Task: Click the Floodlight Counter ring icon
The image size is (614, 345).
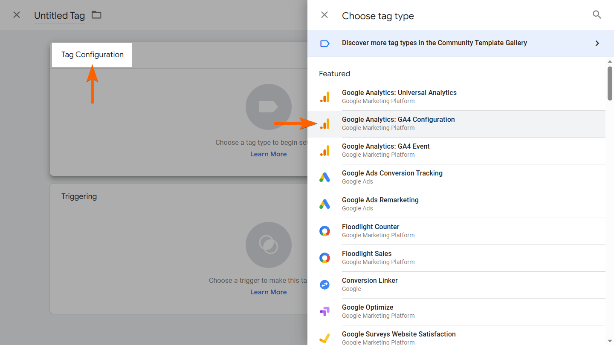Action: pyautogui.click(x=324, y=231)
